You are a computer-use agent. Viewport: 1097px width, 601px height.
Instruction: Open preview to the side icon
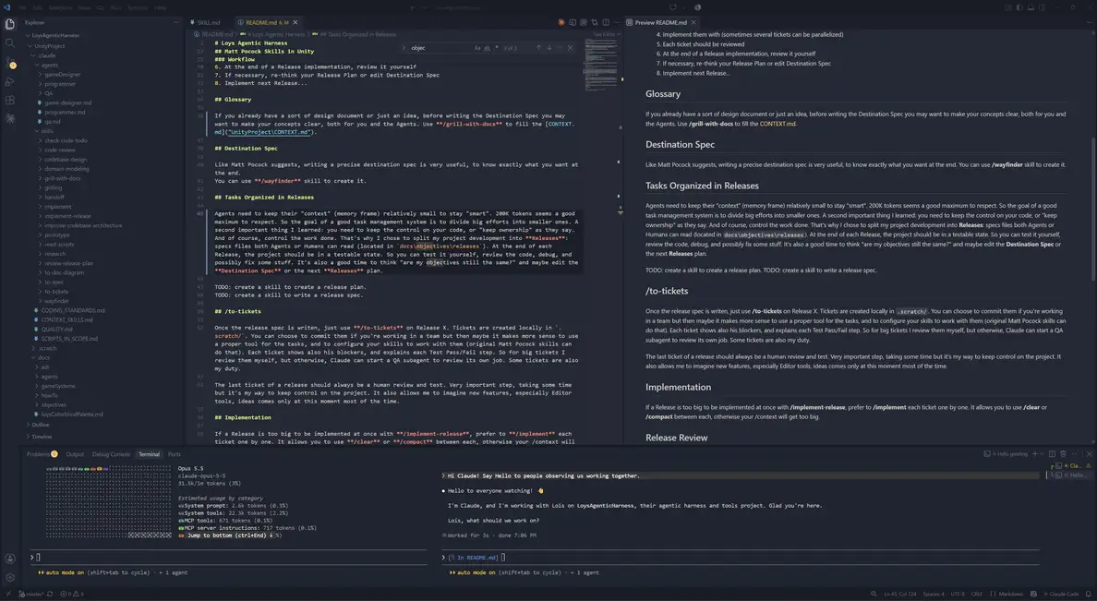[573, 22]
